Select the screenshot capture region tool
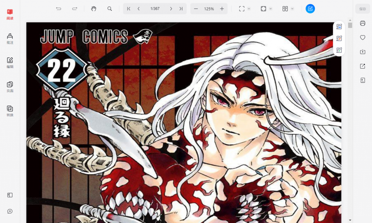Image resolution: width=372 pixels, height=223 pixels. point(242,9)
